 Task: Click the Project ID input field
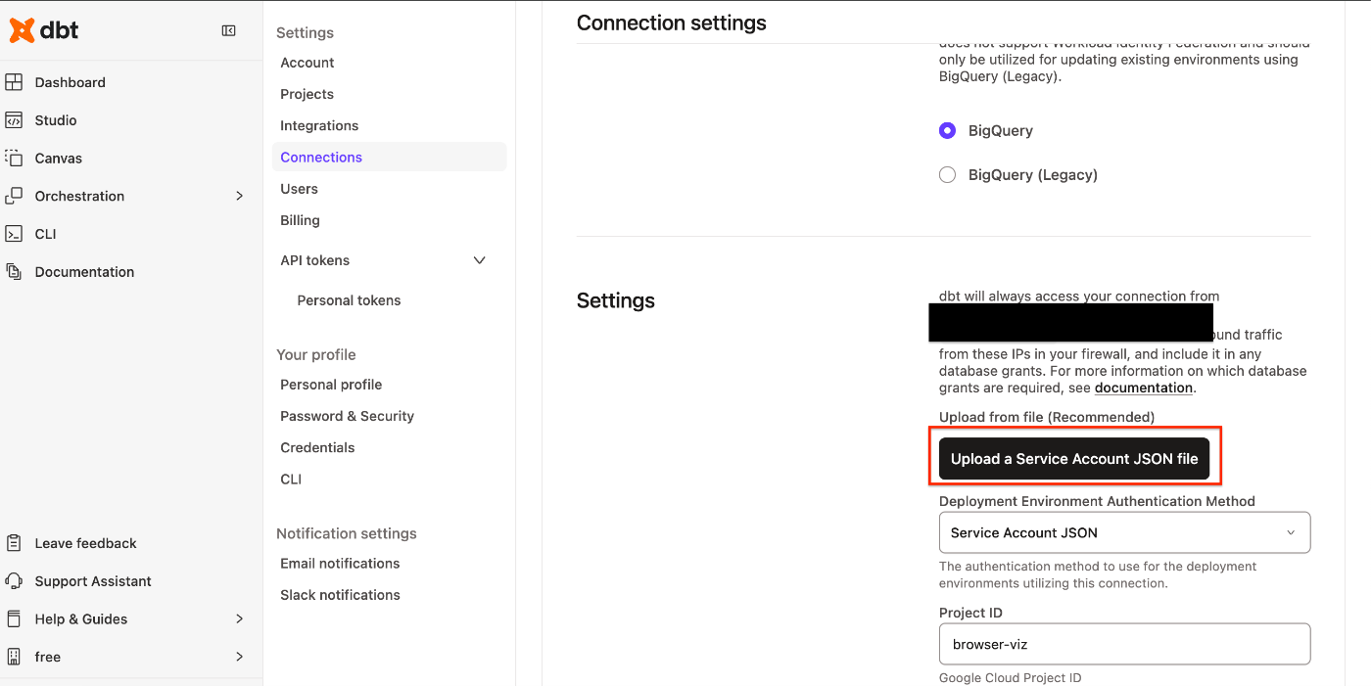pyautogui.click(x=1124, y=644)
